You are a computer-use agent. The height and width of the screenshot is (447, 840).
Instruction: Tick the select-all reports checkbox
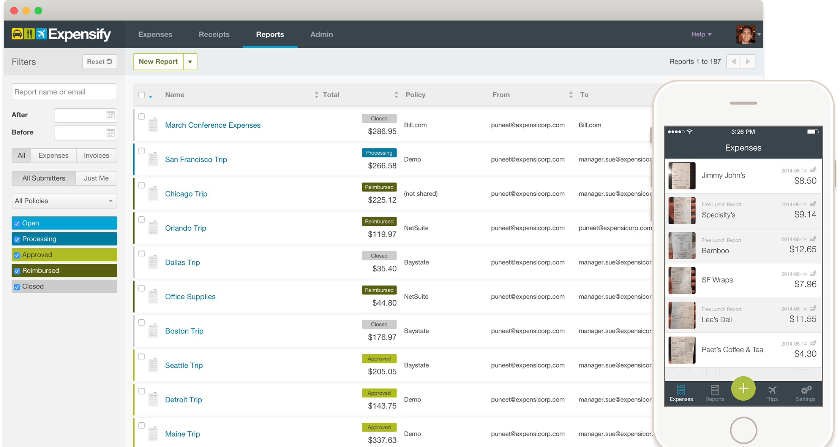point(141,95)
